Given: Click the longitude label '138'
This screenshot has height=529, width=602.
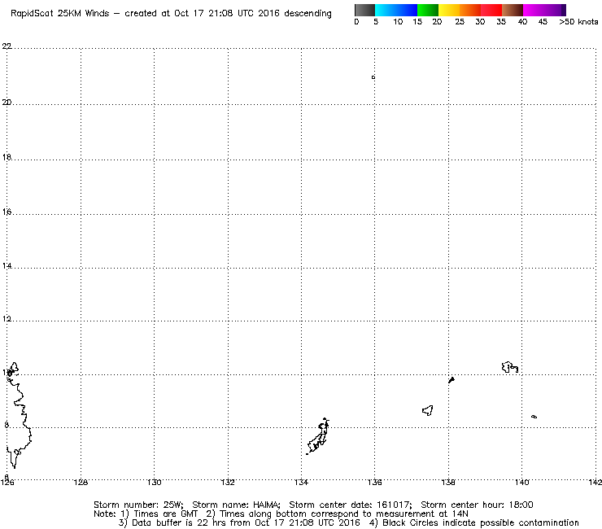Looking at the screenshot, I should tap(448, 482).
